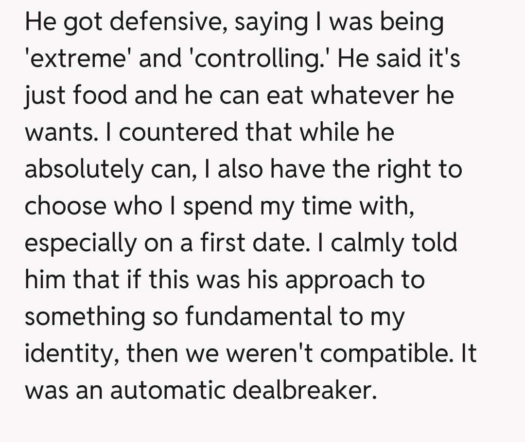This screenshot has height=442, width=525.
Task: Click the word 'especially'
Action: pos(81,243)
